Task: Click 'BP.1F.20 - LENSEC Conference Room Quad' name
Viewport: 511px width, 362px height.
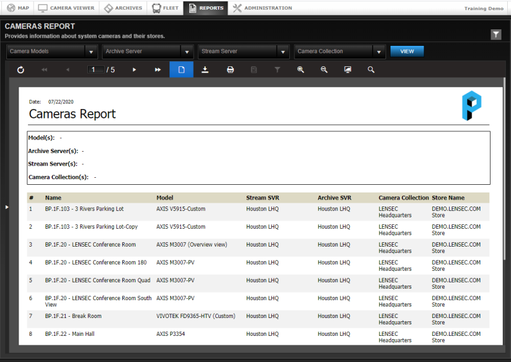Action: 97,280
